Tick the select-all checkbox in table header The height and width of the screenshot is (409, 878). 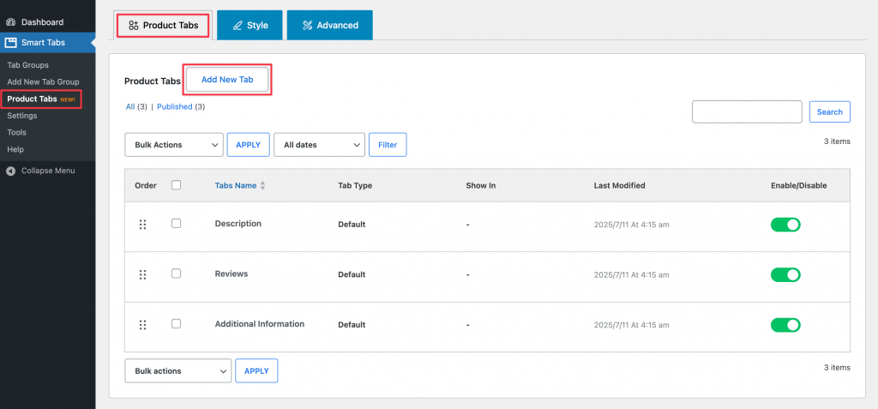coord(176,185)
